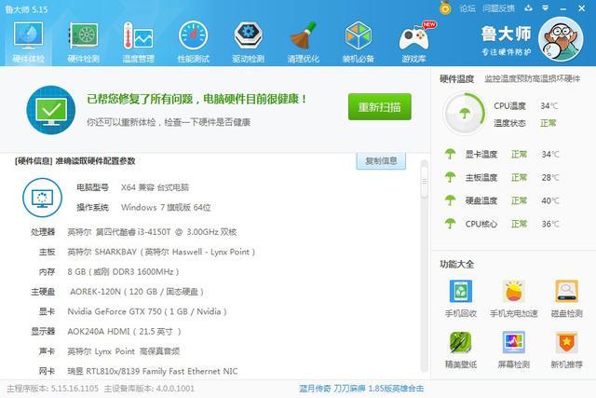Open the 游戏库 game library
This screenshot has width=596, height=398.
(413, 41)
